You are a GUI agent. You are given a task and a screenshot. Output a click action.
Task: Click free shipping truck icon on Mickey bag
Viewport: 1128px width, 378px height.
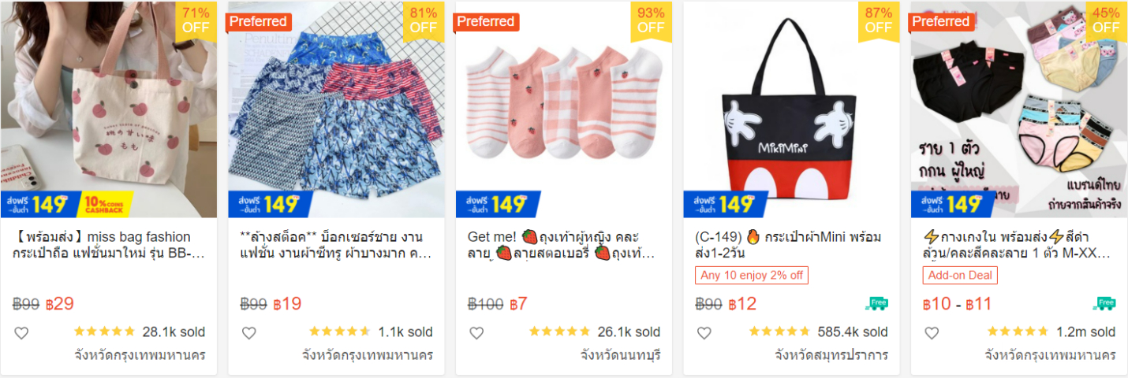(x=876, y=303)
